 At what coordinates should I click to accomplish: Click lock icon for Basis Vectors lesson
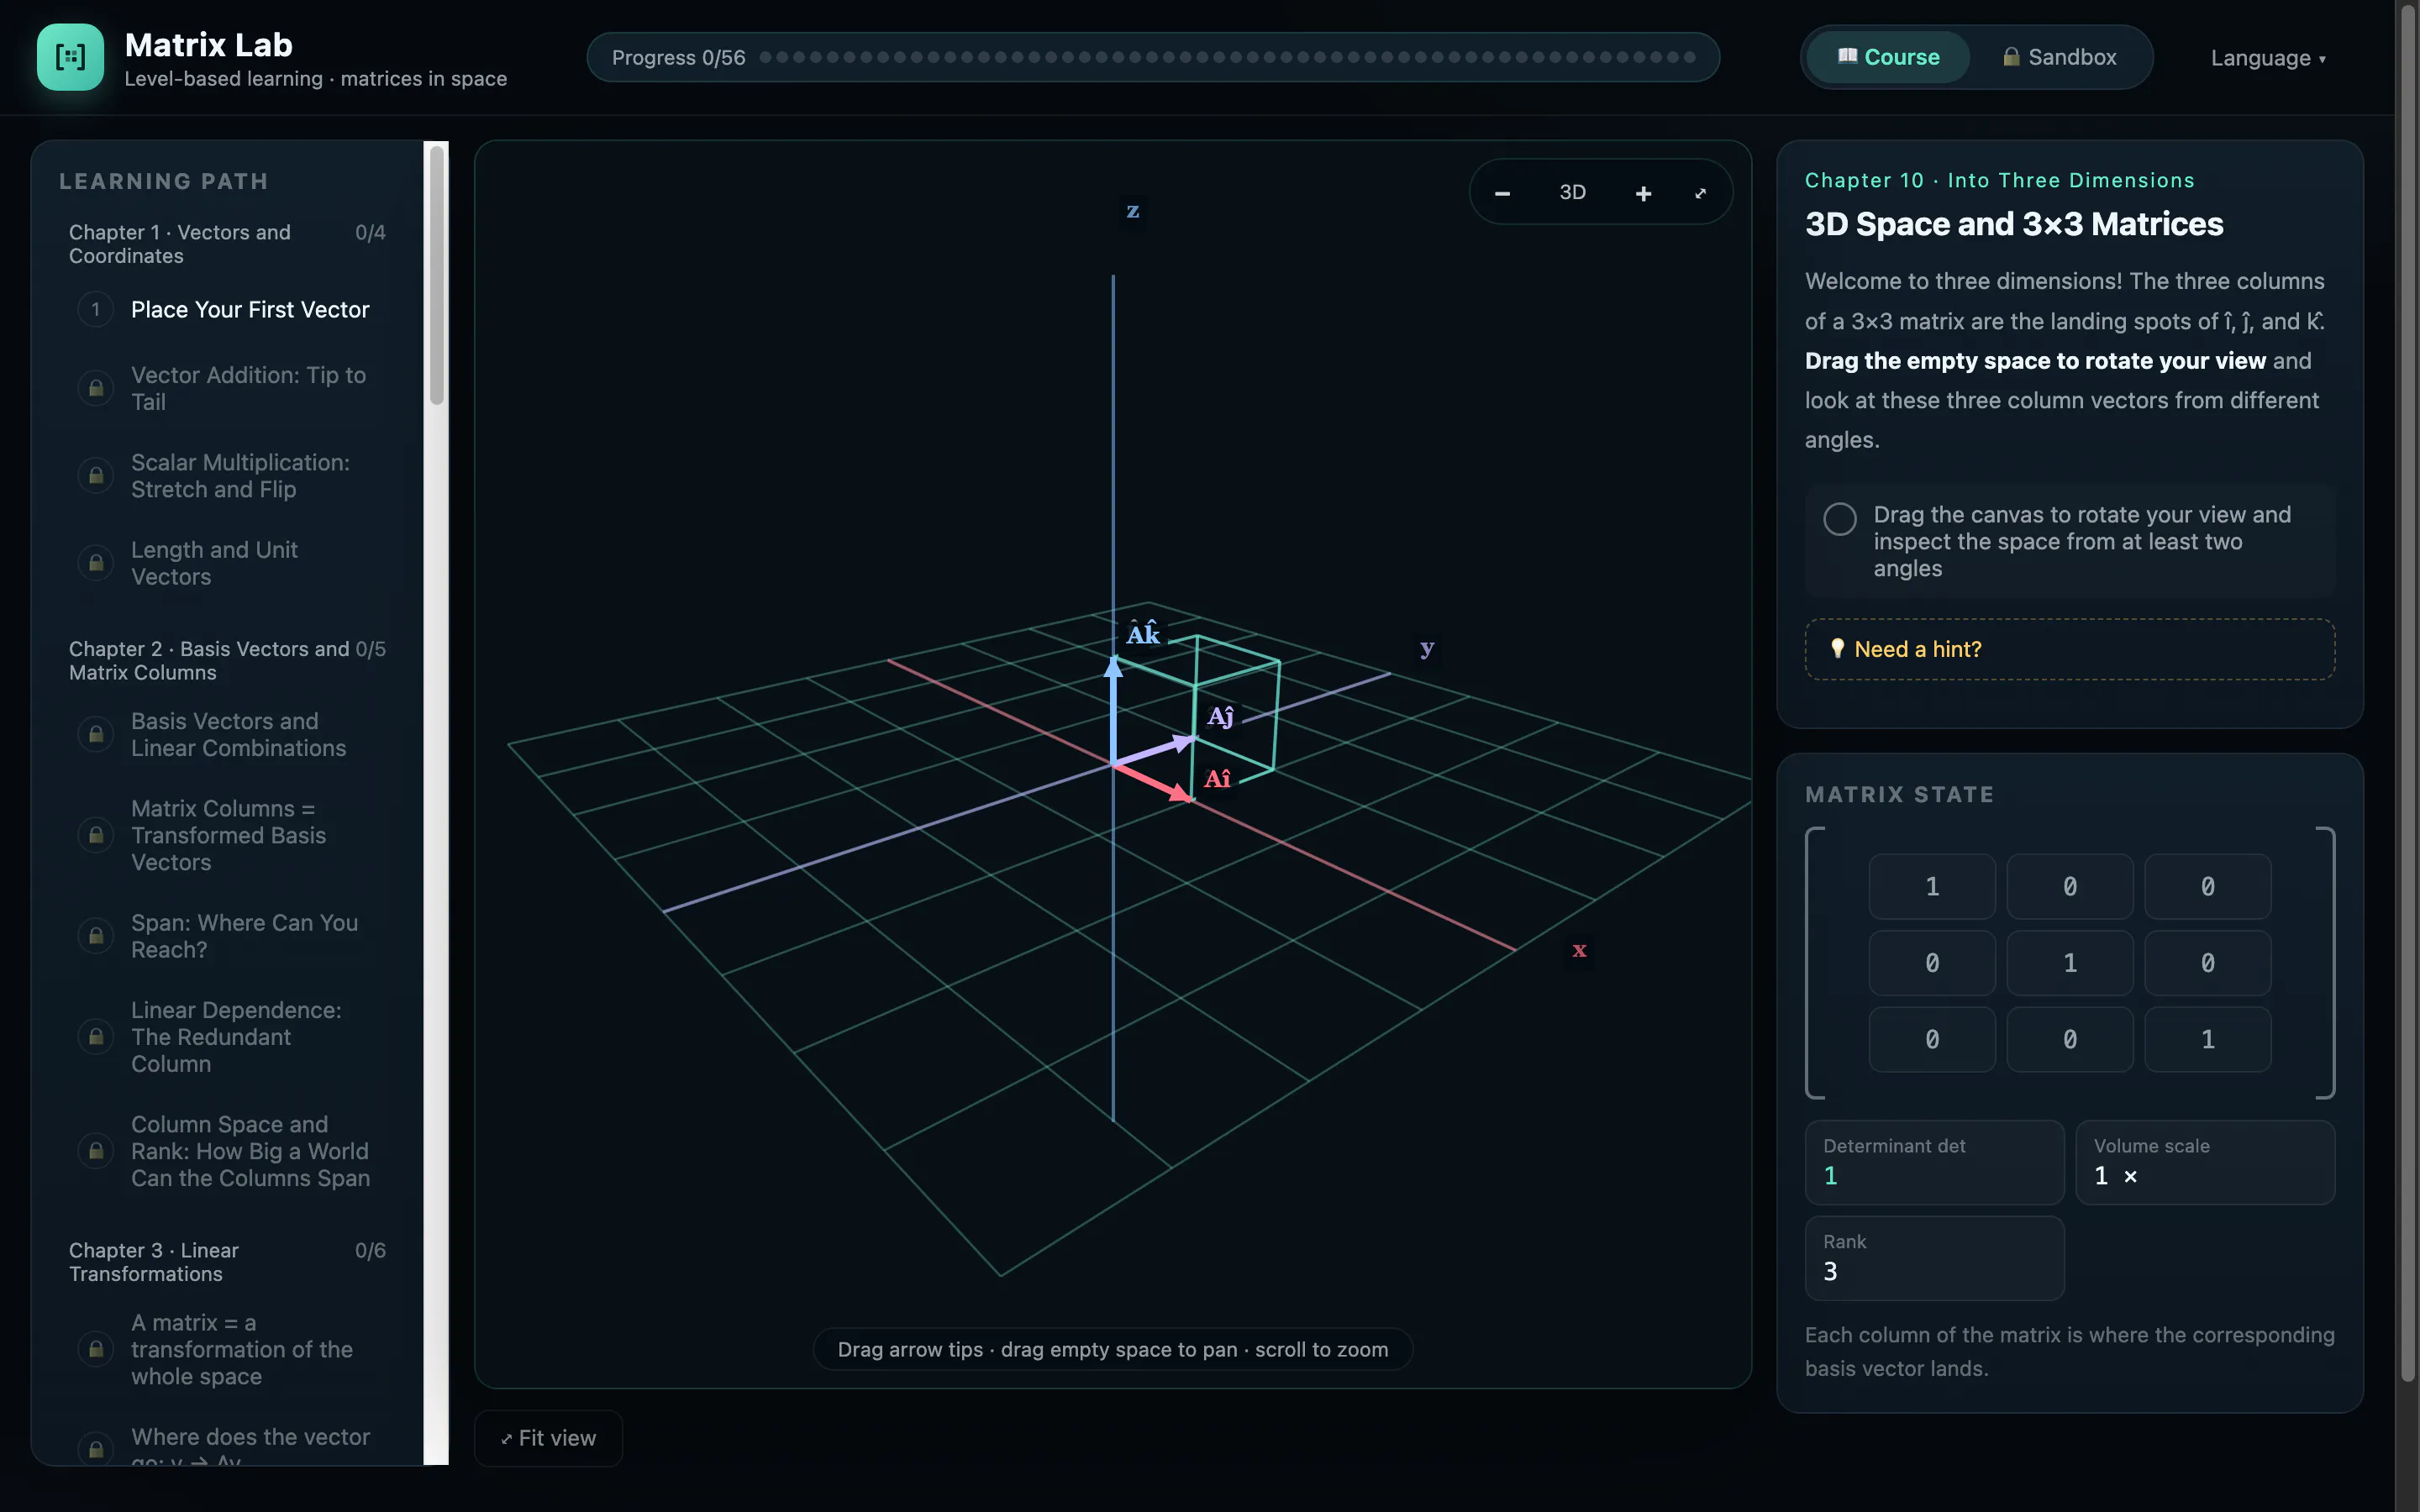point(96,735)
